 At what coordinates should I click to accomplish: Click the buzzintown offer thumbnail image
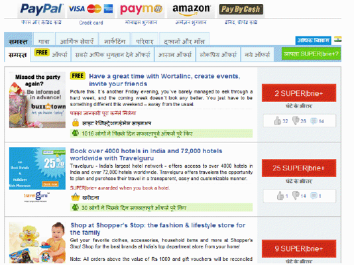coord(37,100)
